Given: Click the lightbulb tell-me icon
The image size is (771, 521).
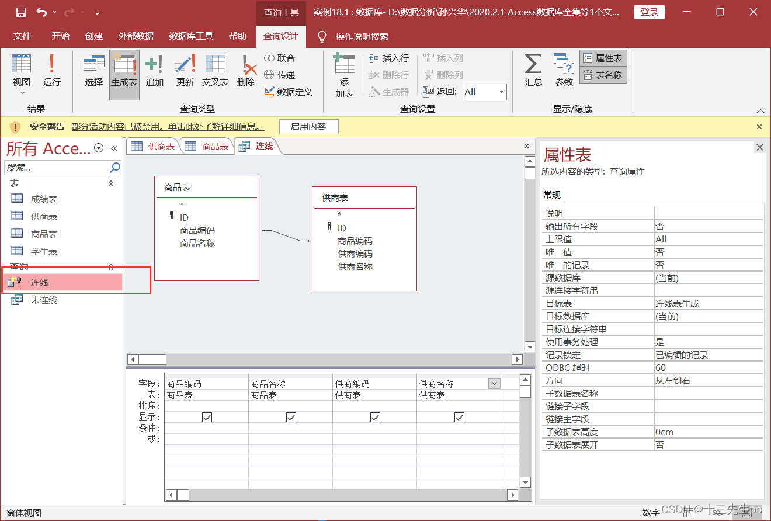Looking at the screenshot, I should click(322, 36).
